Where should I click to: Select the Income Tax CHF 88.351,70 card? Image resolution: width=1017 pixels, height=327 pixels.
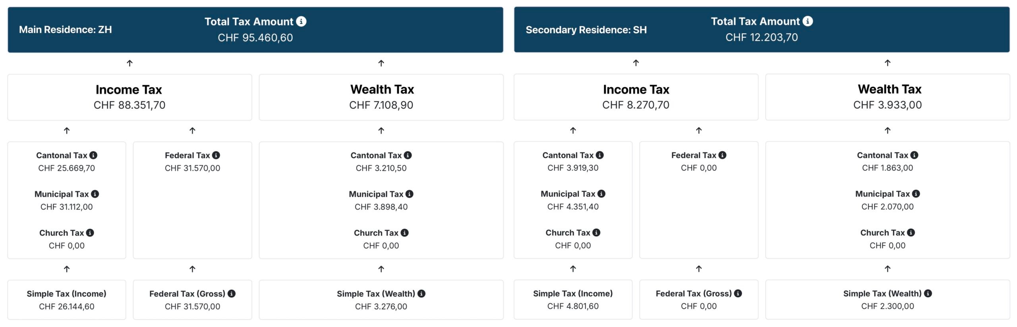(130, 97)
